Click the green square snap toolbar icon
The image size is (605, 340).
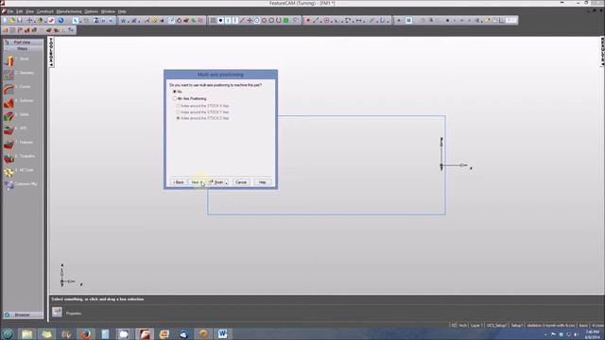[x=285, y=20]
